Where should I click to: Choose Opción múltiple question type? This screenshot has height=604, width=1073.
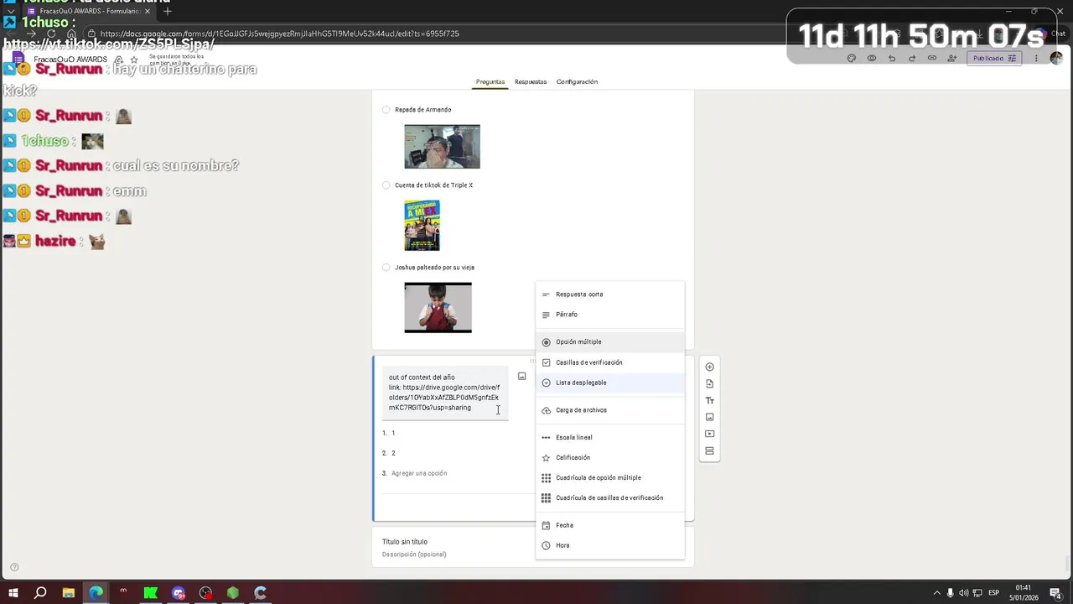609,342
